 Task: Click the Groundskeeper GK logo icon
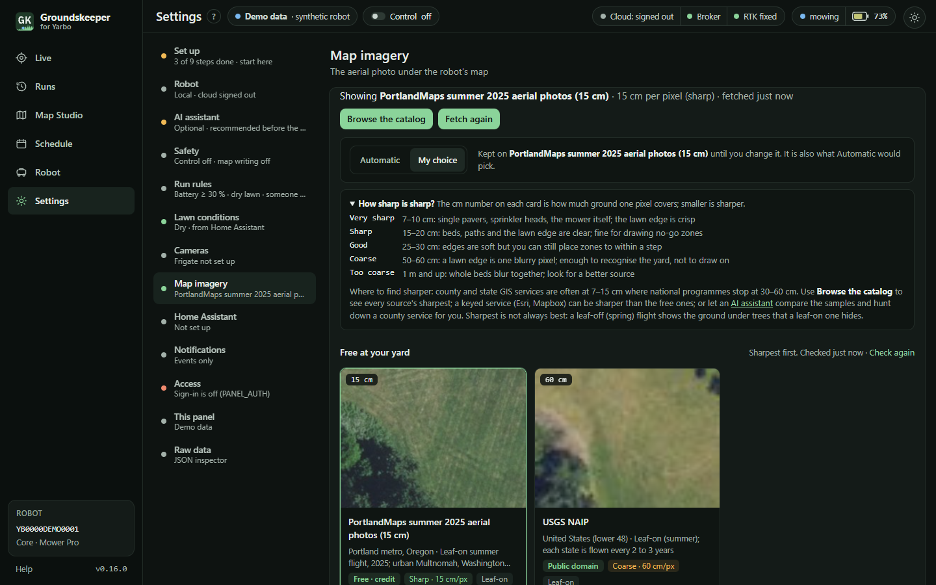(25, 21)
